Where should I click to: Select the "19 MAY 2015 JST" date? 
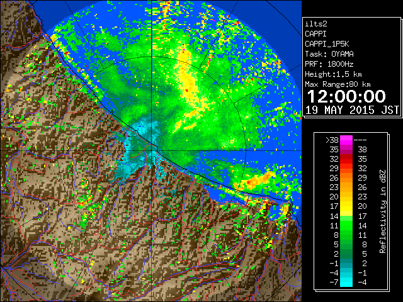[x=352, y=110]
